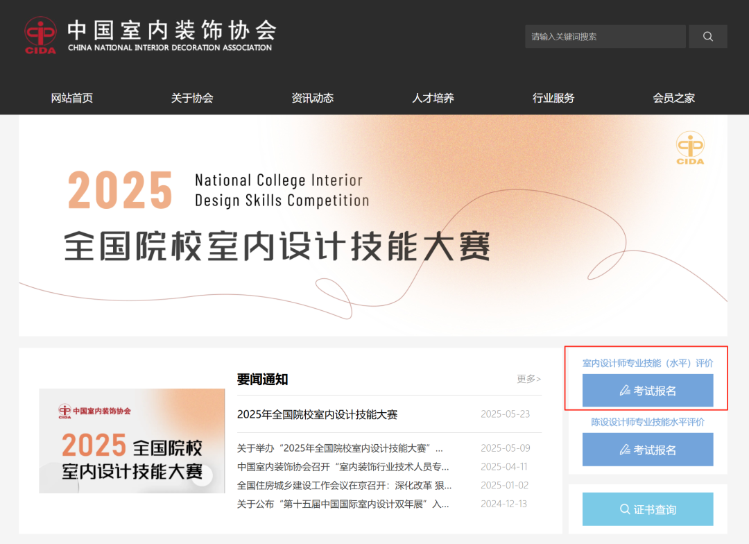Click the 证书查询 button
The image size is (749, 544).
648,509
